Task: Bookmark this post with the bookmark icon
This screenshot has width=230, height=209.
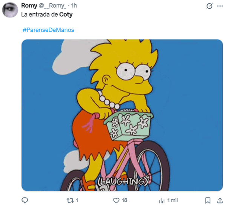Action: (x=207, y=200)
